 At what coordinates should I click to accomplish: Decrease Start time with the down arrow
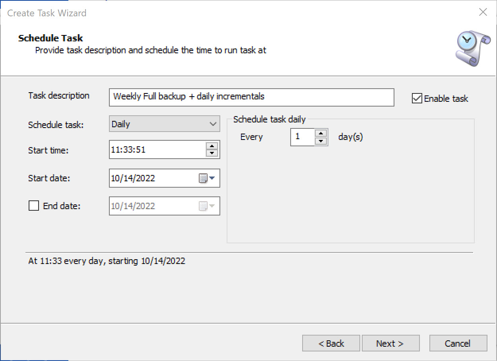point(212,153)
